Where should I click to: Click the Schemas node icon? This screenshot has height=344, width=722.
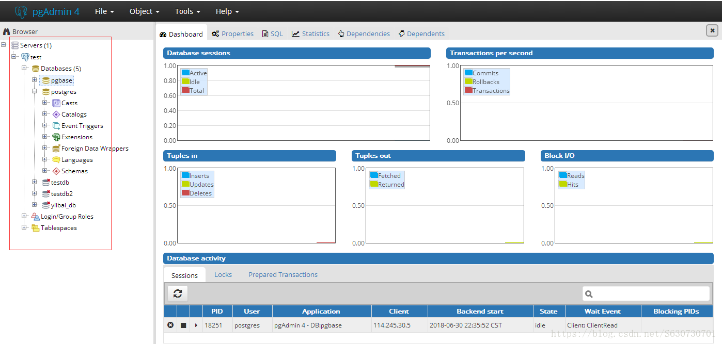(x=56, y=171)
